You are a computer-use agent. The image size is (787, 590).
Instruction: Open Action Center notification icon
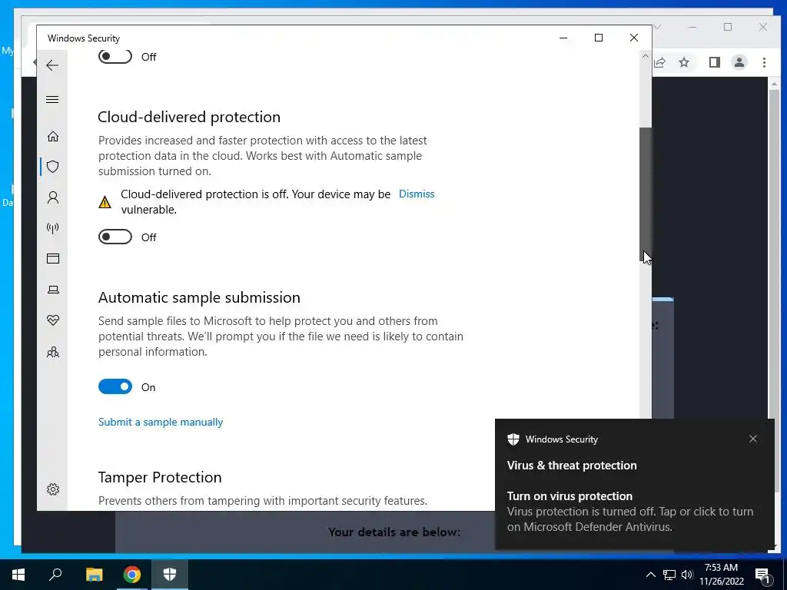(x=762, y=575)
